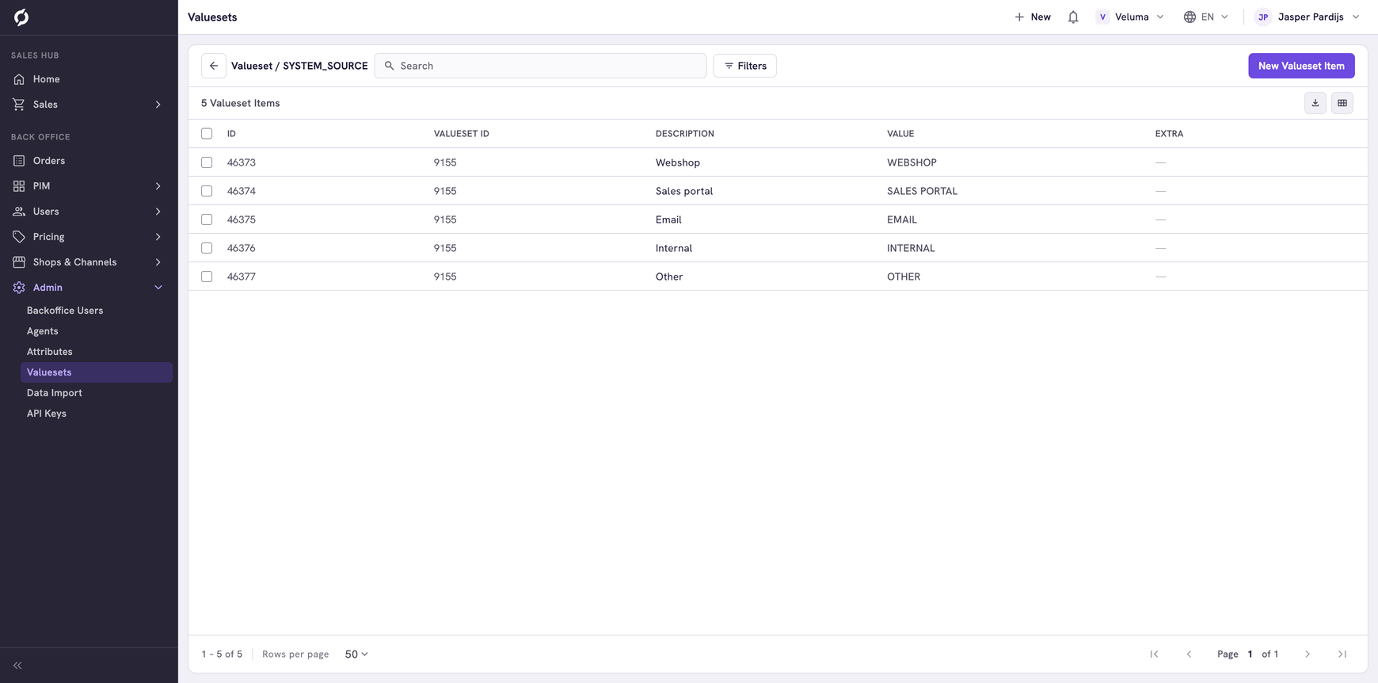Viewport: 1378px width, 683px height.
Task: Open the Attributes section
Action: pyautogui.click(x=50, y=352)
